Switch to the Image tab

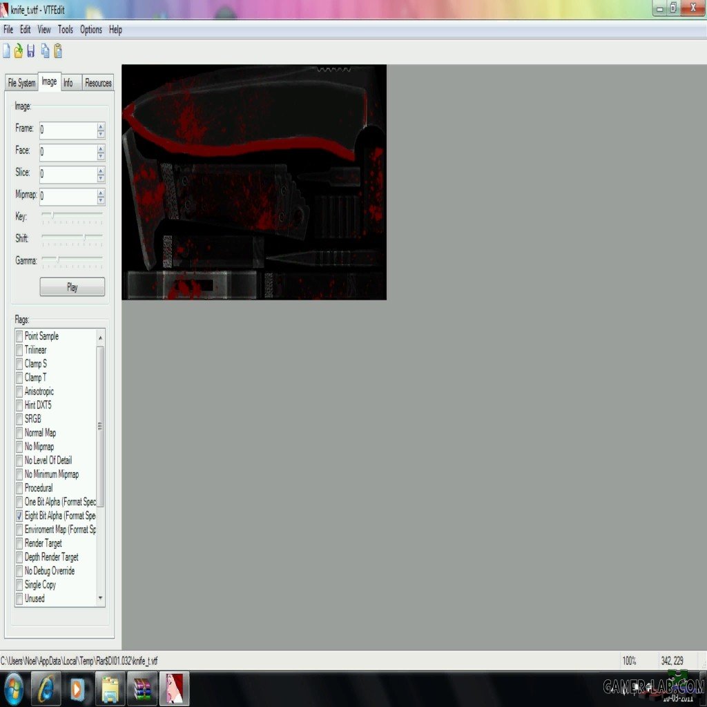click(x=49, y=81)
